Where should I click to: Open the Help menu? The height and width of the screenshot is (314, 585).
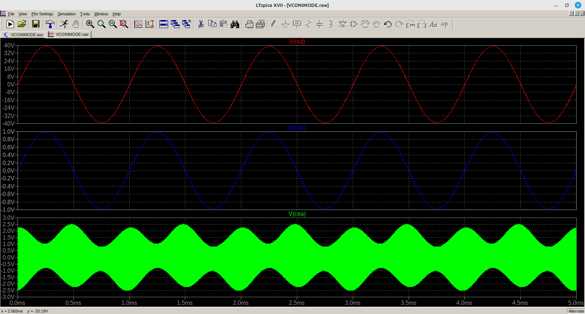tap(117, 14)
